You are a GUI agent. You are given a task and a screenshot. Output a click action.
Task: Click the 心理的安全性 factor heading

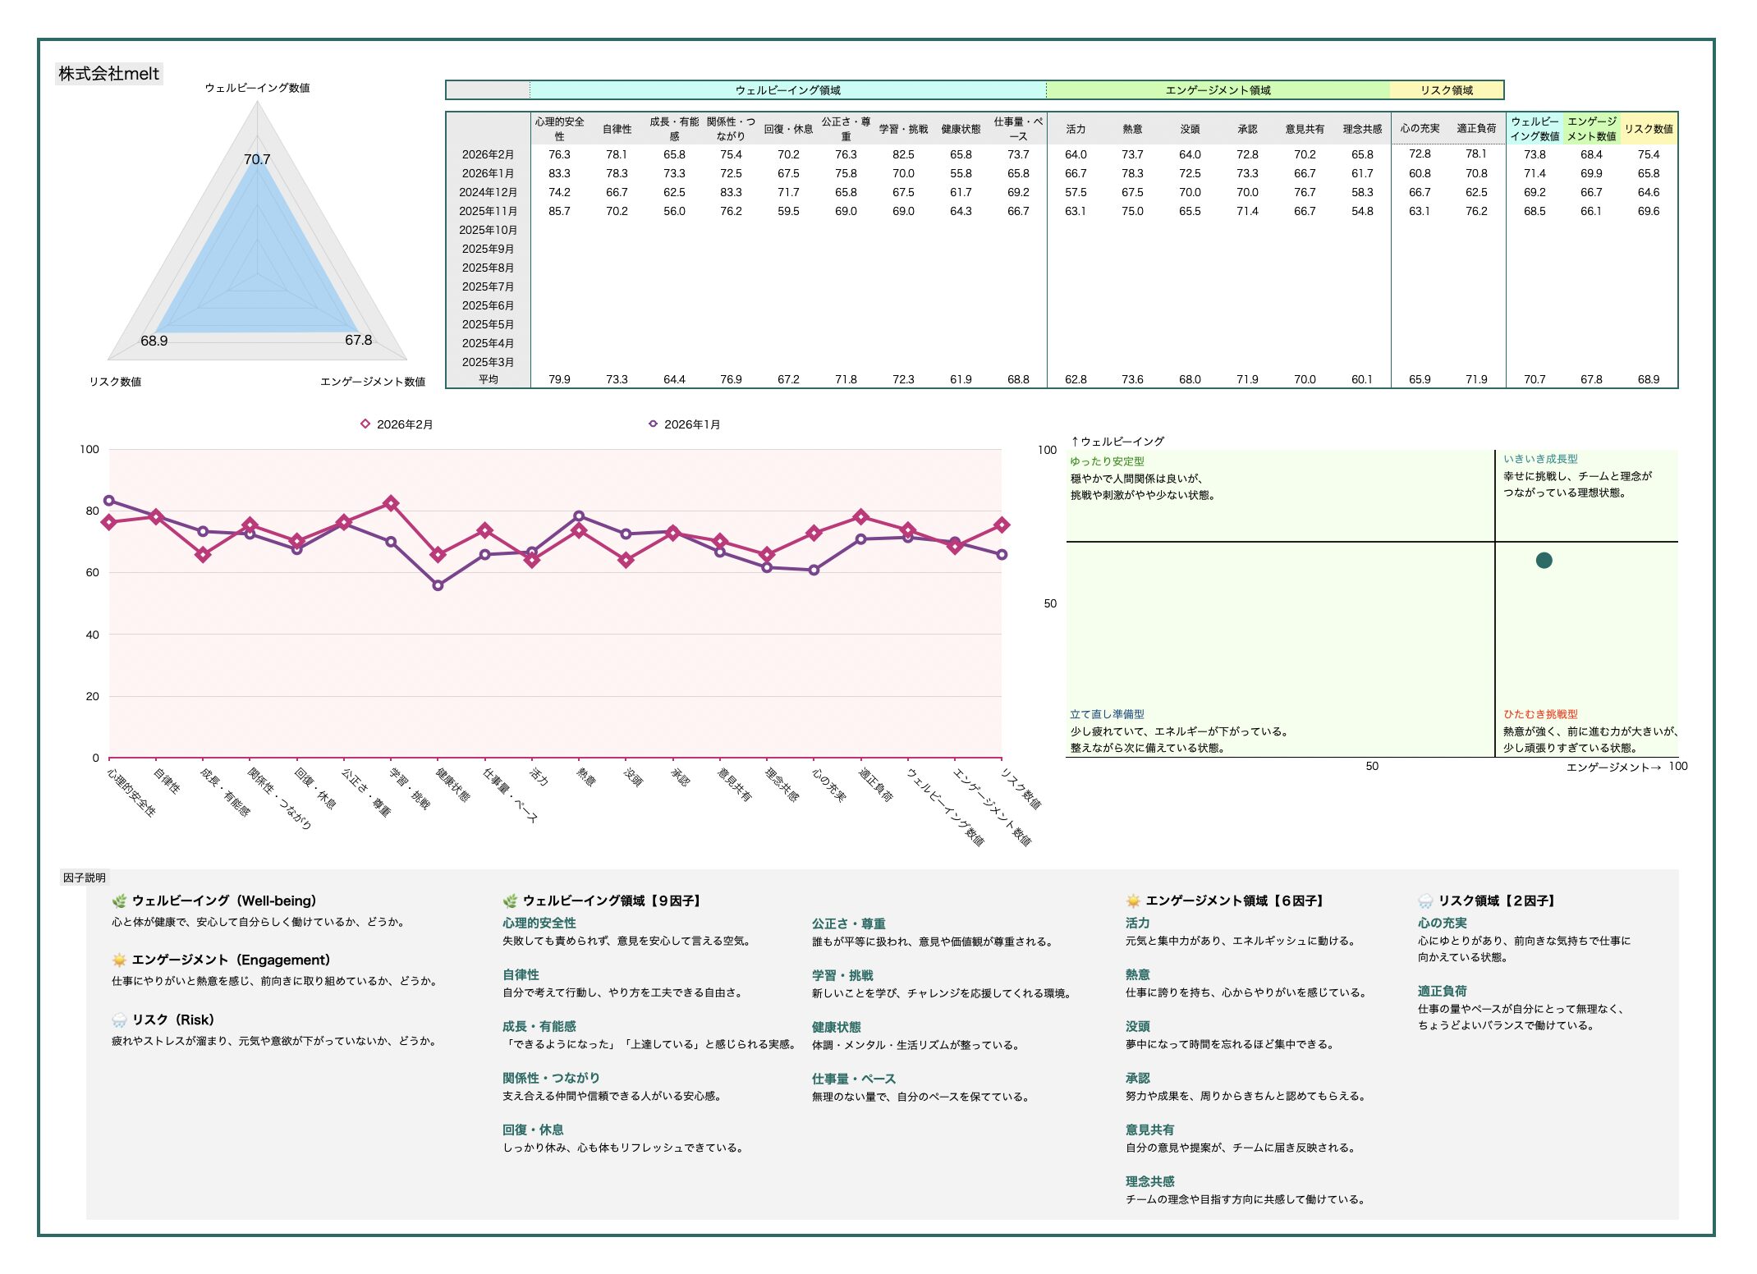click(539, 923)
